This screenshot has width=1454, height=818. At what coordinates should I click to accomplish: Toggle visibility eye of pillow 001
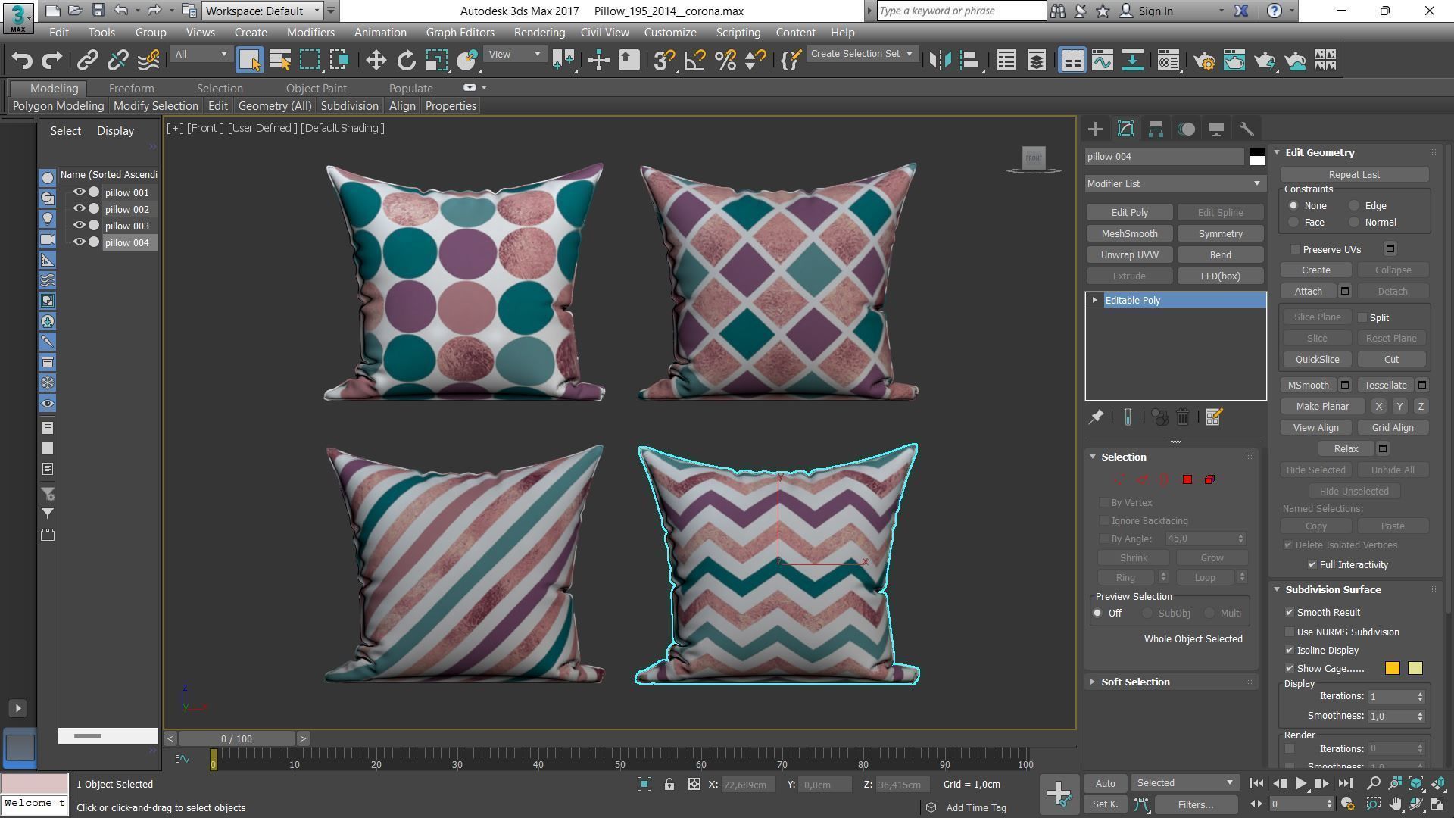pos(79,192)
